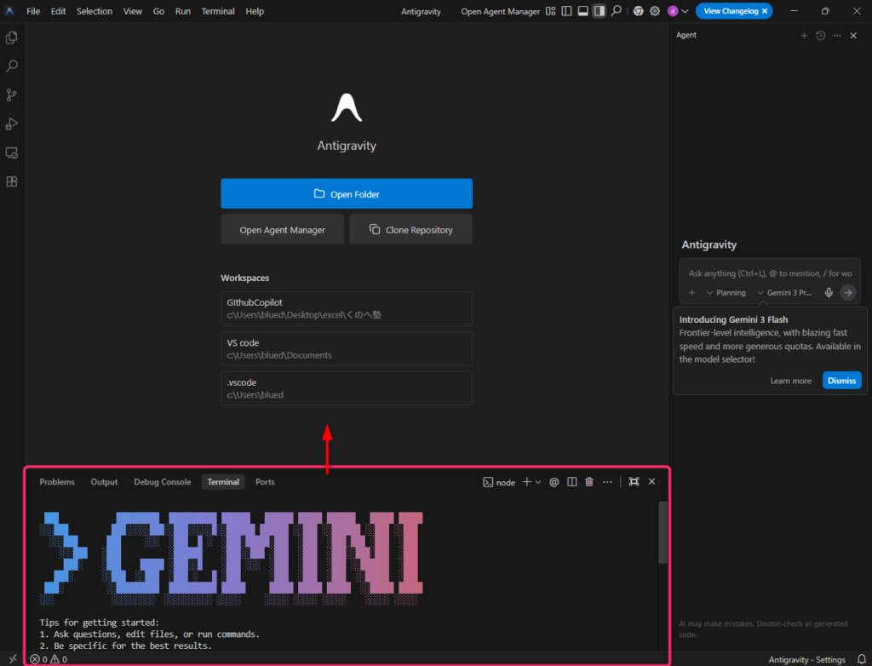Click the Open Folder button
Screen dimensions: 872x666
pos(346,194)
